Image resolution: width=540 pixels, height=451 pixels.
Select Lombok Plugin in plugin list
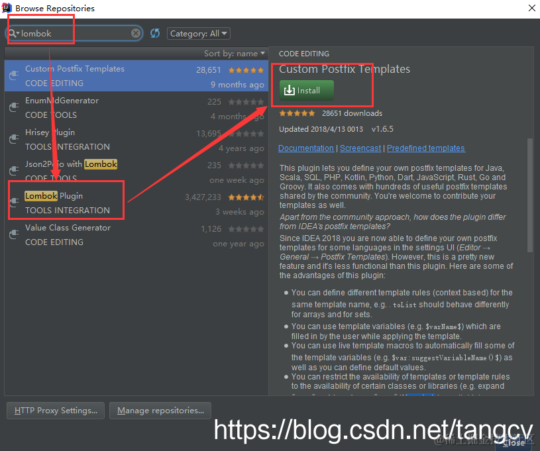[136, 203]
